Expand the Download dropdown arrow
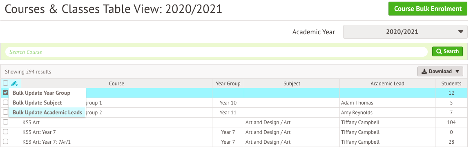Viewport: 471px width, 147px height. [x=457, y=71]
